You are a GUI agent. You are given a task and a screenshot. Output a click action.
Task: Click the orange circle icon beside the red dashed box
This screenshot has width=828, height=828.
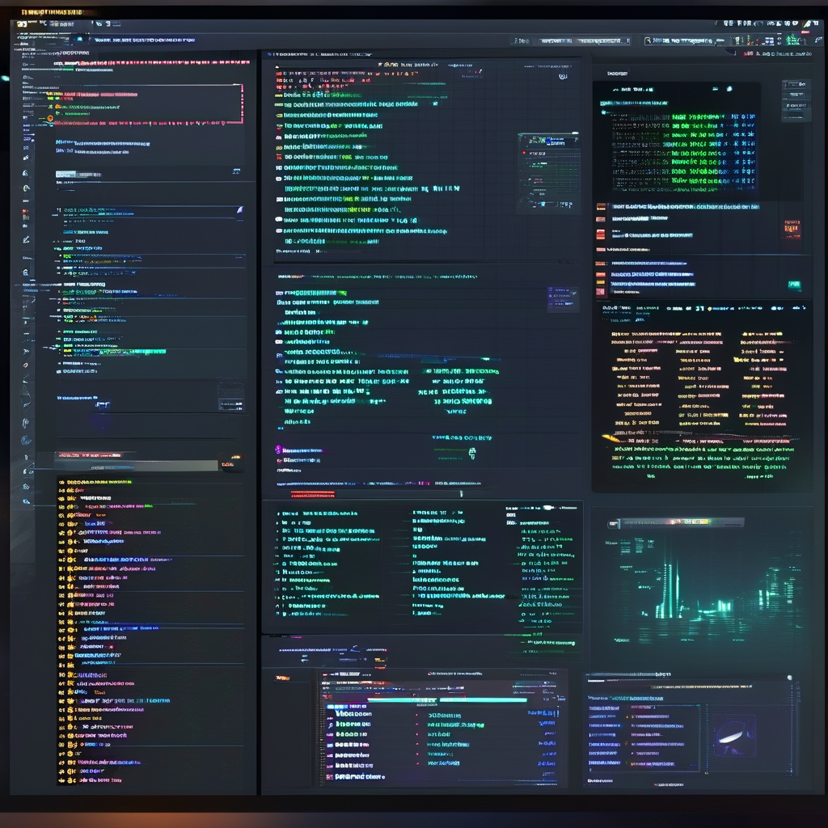click(x=50, y=118)
